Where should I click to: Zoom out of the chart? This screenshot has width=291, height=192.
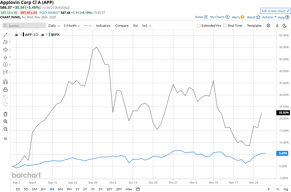point(5,129)
